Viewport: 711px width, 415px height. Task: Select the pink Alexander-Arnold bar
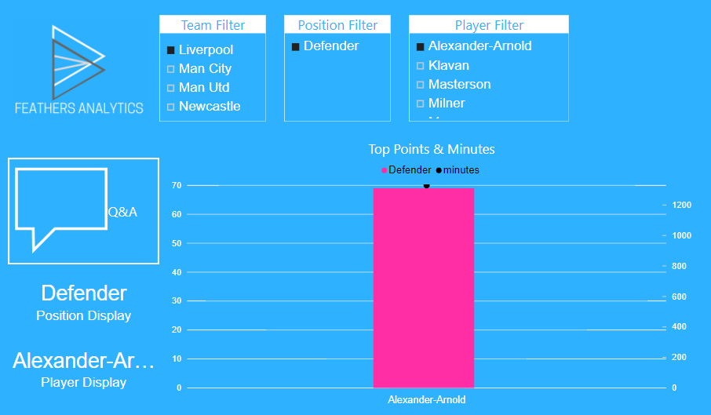pos(424,288)
